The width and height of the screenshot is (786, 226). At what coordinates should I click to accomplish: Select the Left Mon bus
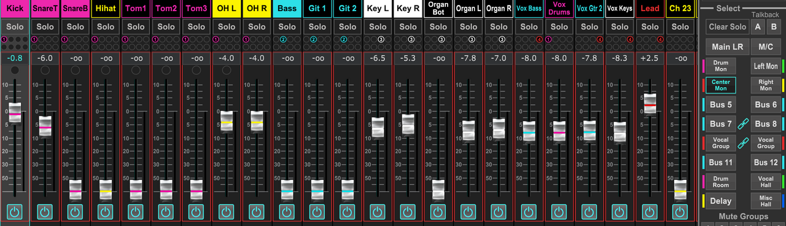[x=766, y=66]
